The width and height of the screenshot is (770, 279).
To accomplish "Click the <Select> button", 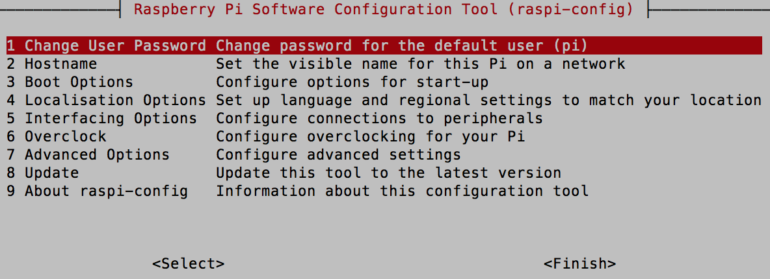I will [x=189, y=263].
